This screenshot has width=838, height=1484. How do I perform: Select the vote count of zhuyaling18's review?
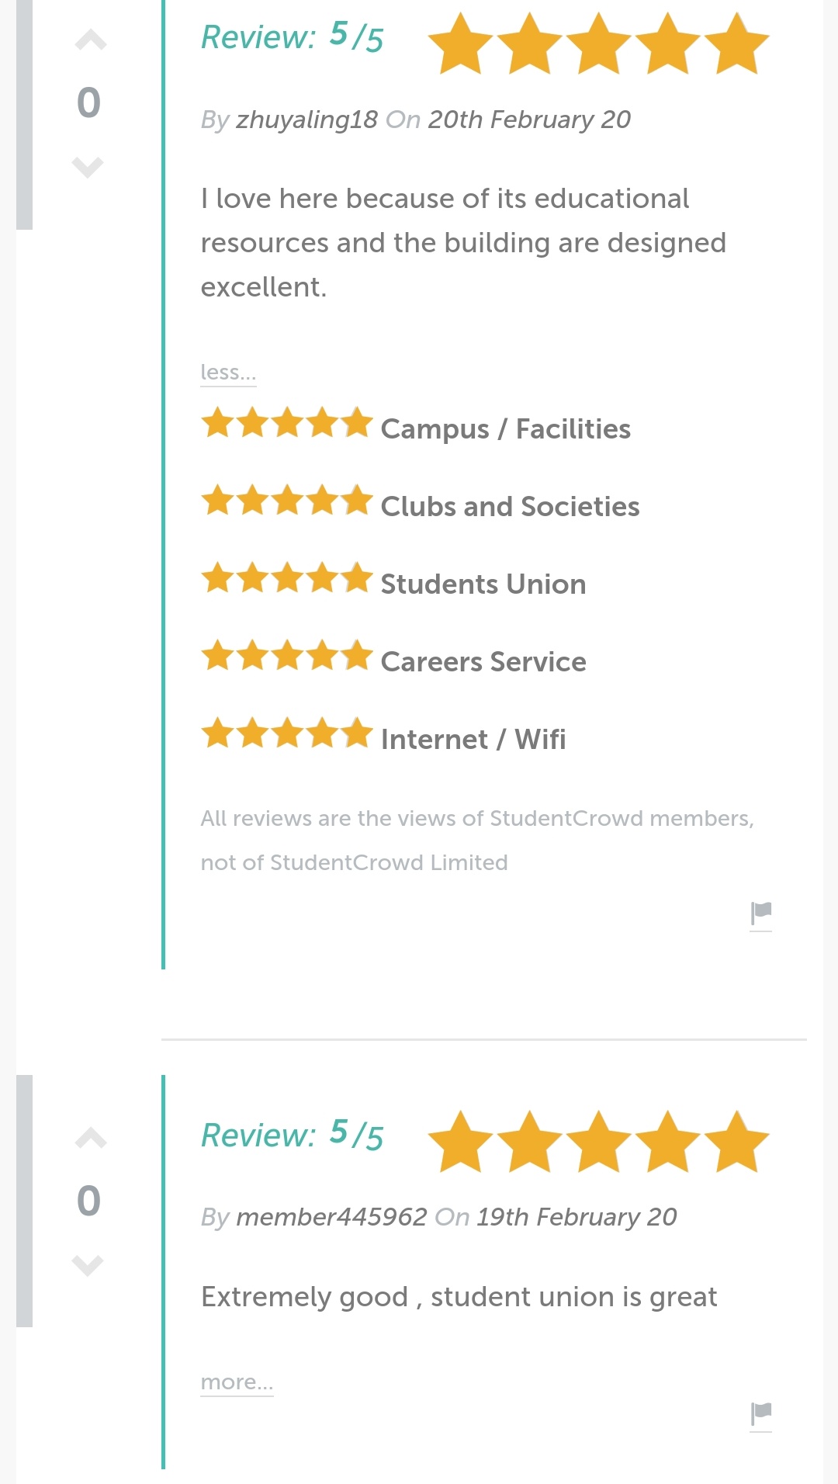[88, 103]
